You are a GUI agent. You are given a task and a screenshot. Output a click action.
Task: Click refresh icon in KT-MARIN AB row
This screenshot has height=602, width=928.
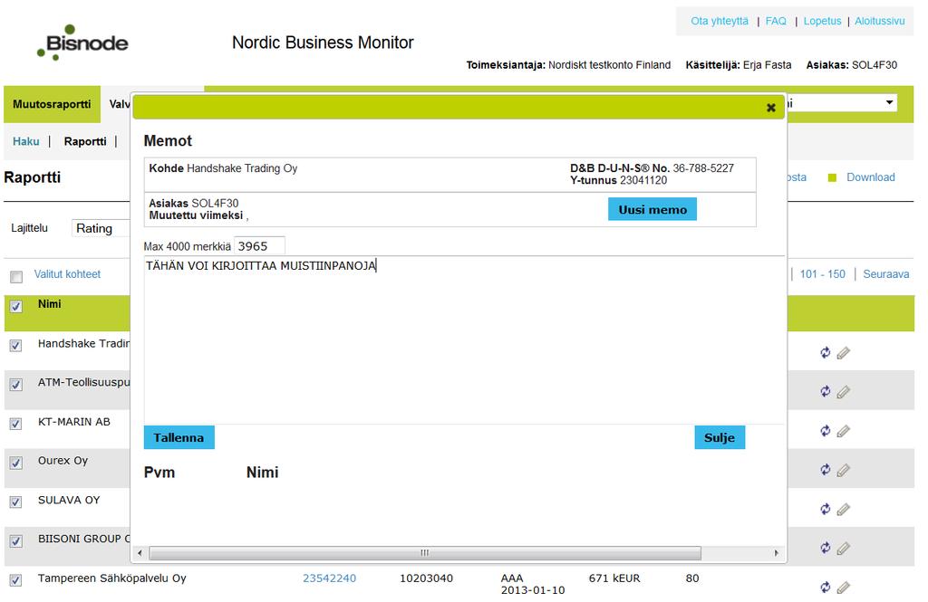click(825, 431)
